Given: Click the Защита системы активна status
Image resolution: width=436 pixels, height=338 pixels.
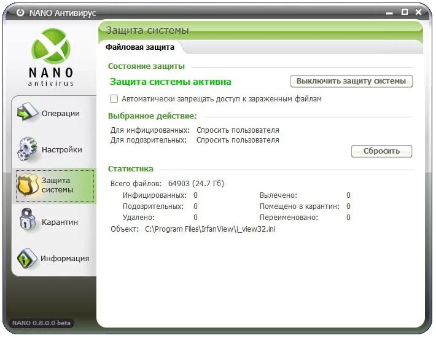Looking at the screenshot, I should coord(170,82).
